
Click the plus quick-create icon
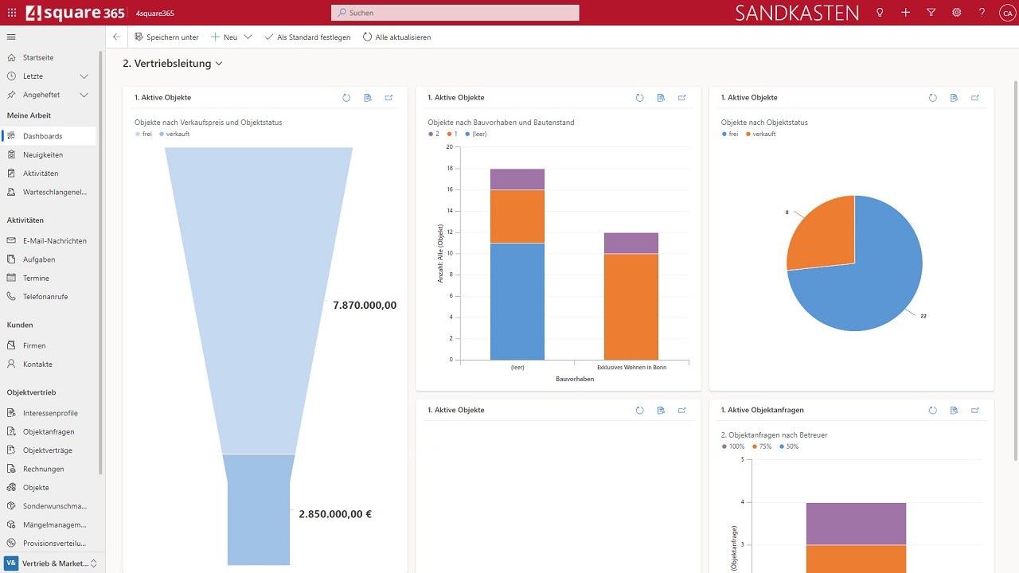coord(906,13)
